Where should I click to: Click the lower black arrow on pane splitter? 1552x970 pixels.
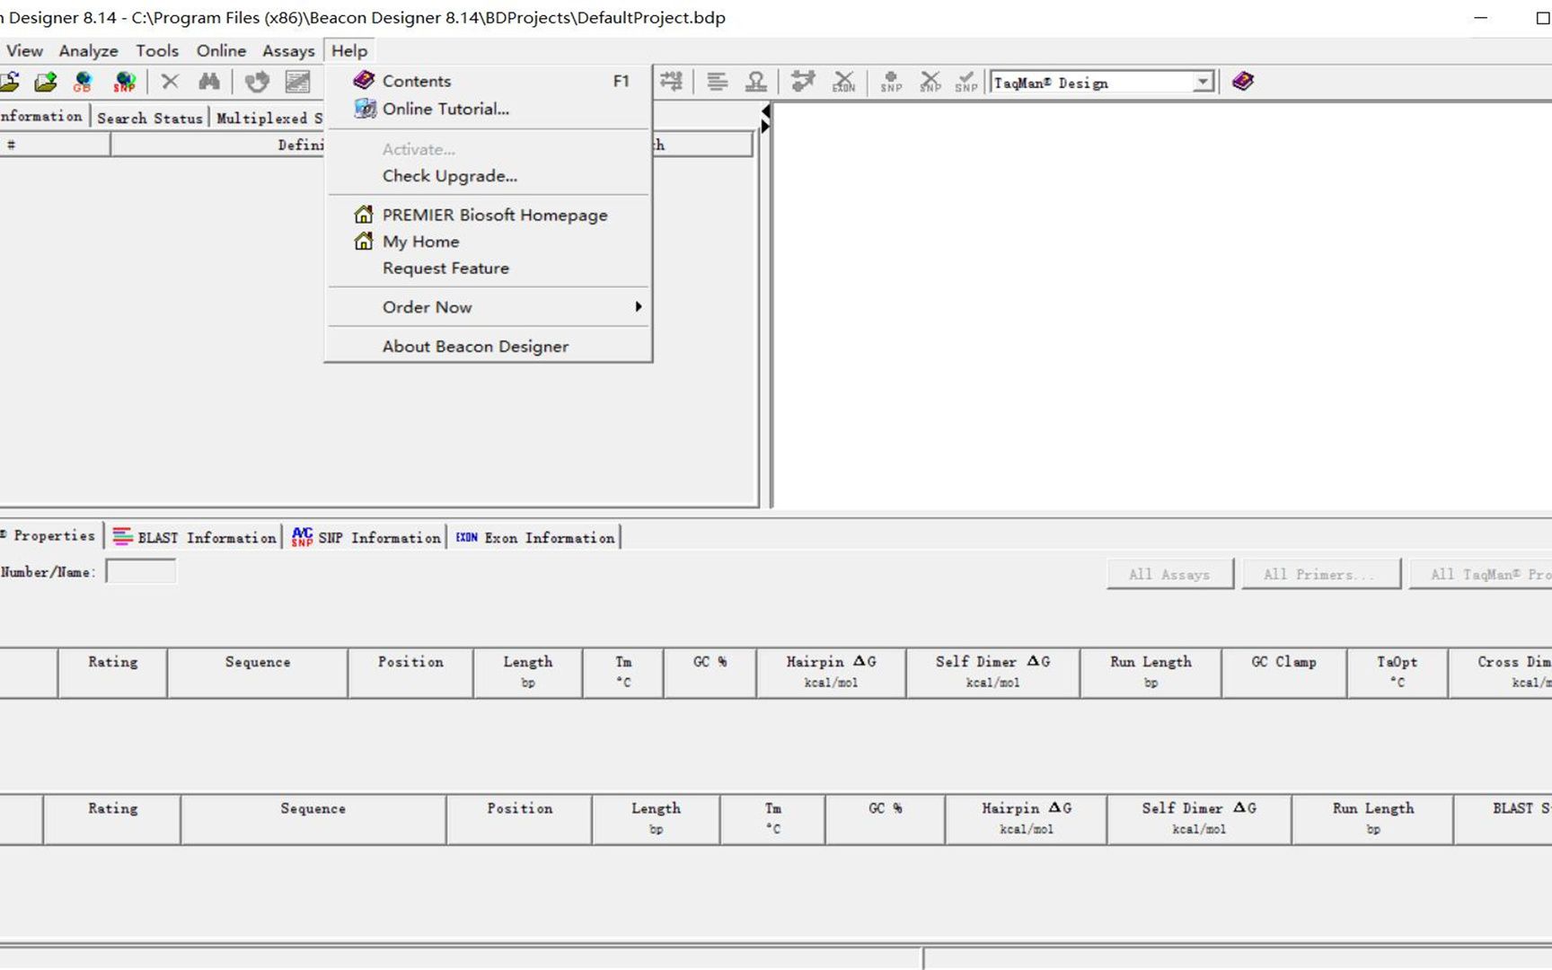tap(765, 127)
